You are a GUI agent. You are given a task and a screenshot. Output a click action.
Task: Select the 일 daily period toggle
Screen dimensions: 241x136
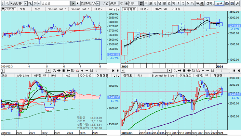pyautogui.click(x=141, y=3)
